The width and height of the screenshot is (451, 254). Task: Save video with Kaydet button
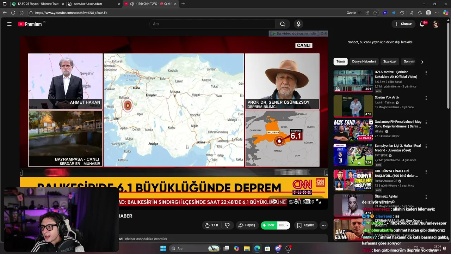[x=305, y=225]
